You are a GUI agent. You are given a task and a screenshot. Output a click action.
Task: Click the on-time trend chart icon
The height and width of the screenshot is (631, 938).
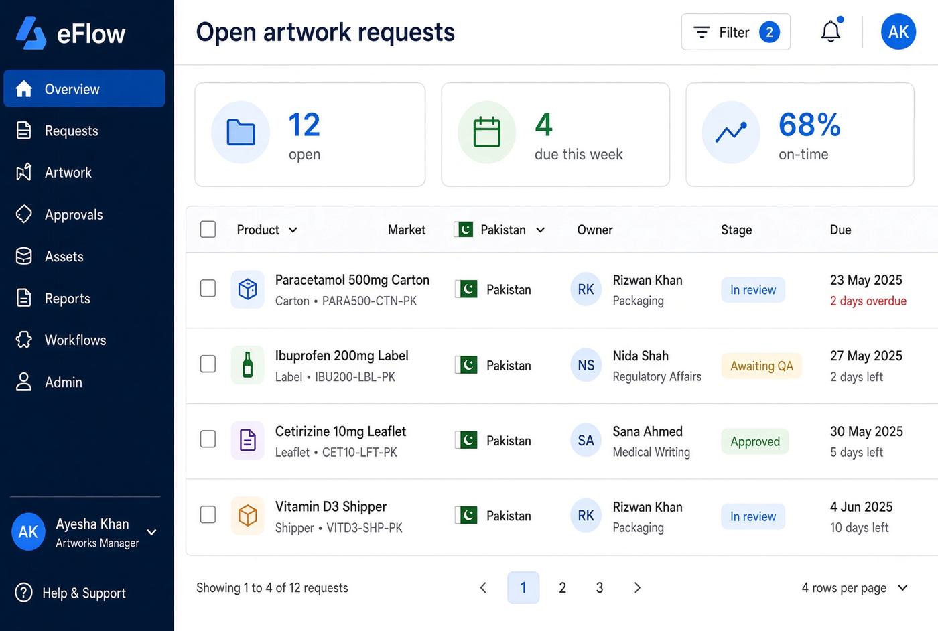tap(731, 132)
